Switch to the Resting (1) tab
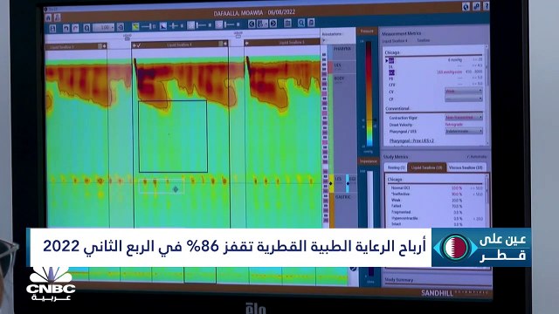This screenshot has height=314, width=559. click(396, 167)
